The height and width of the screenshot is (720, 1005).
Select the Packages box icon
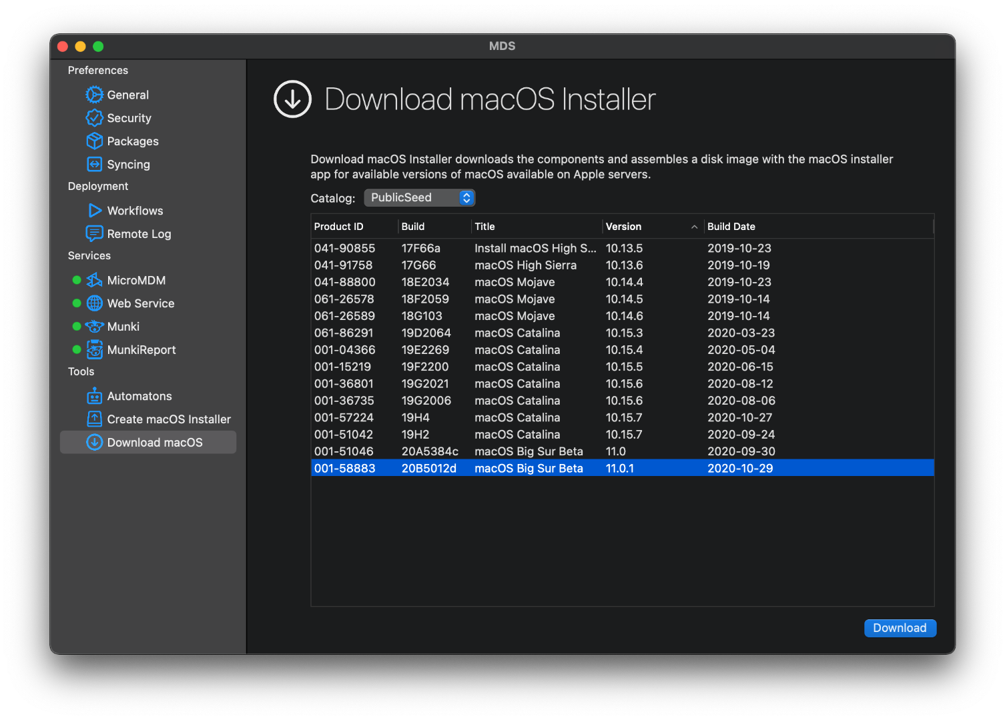(x=95, y=141)
